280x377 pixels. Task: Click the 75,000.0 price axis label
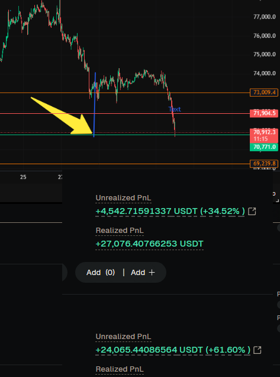pos(265,55)
